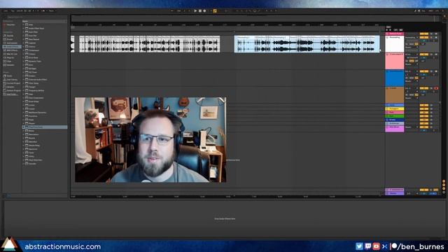The height and width of the screenshot is (252, 448).
Task: Select the magenta track header
Action: (x=395, y=129)
